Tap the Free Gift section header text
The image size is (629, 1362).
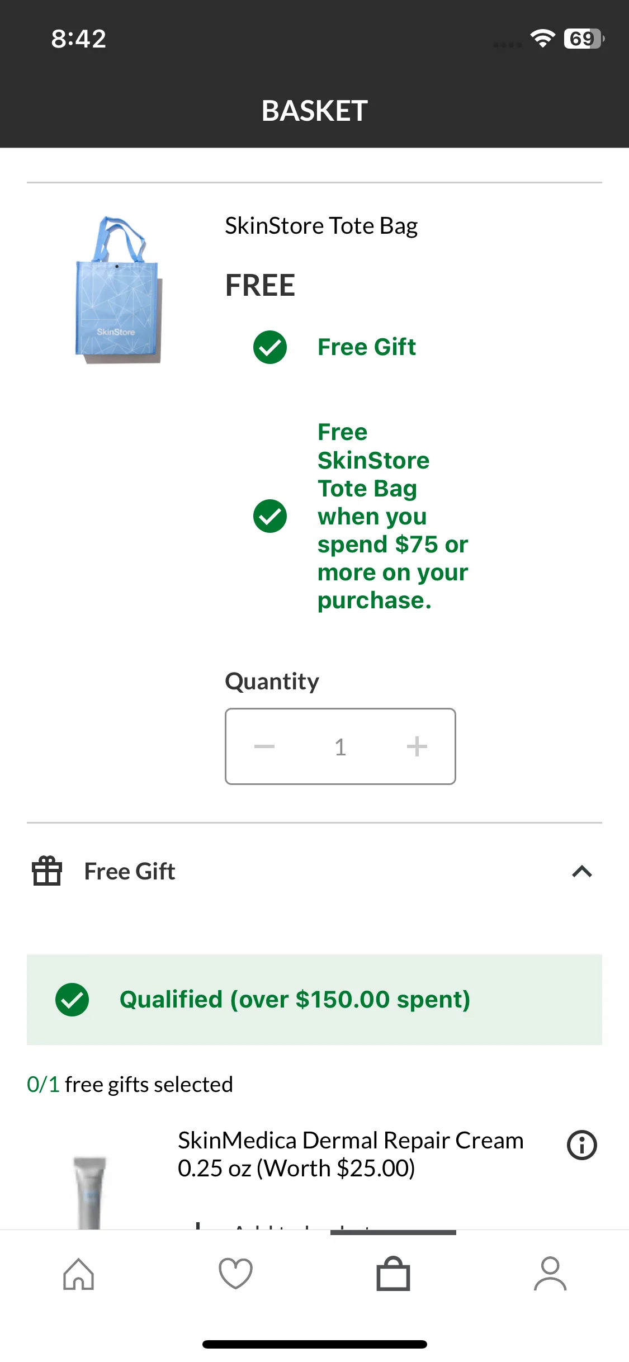tap(130, 872)
